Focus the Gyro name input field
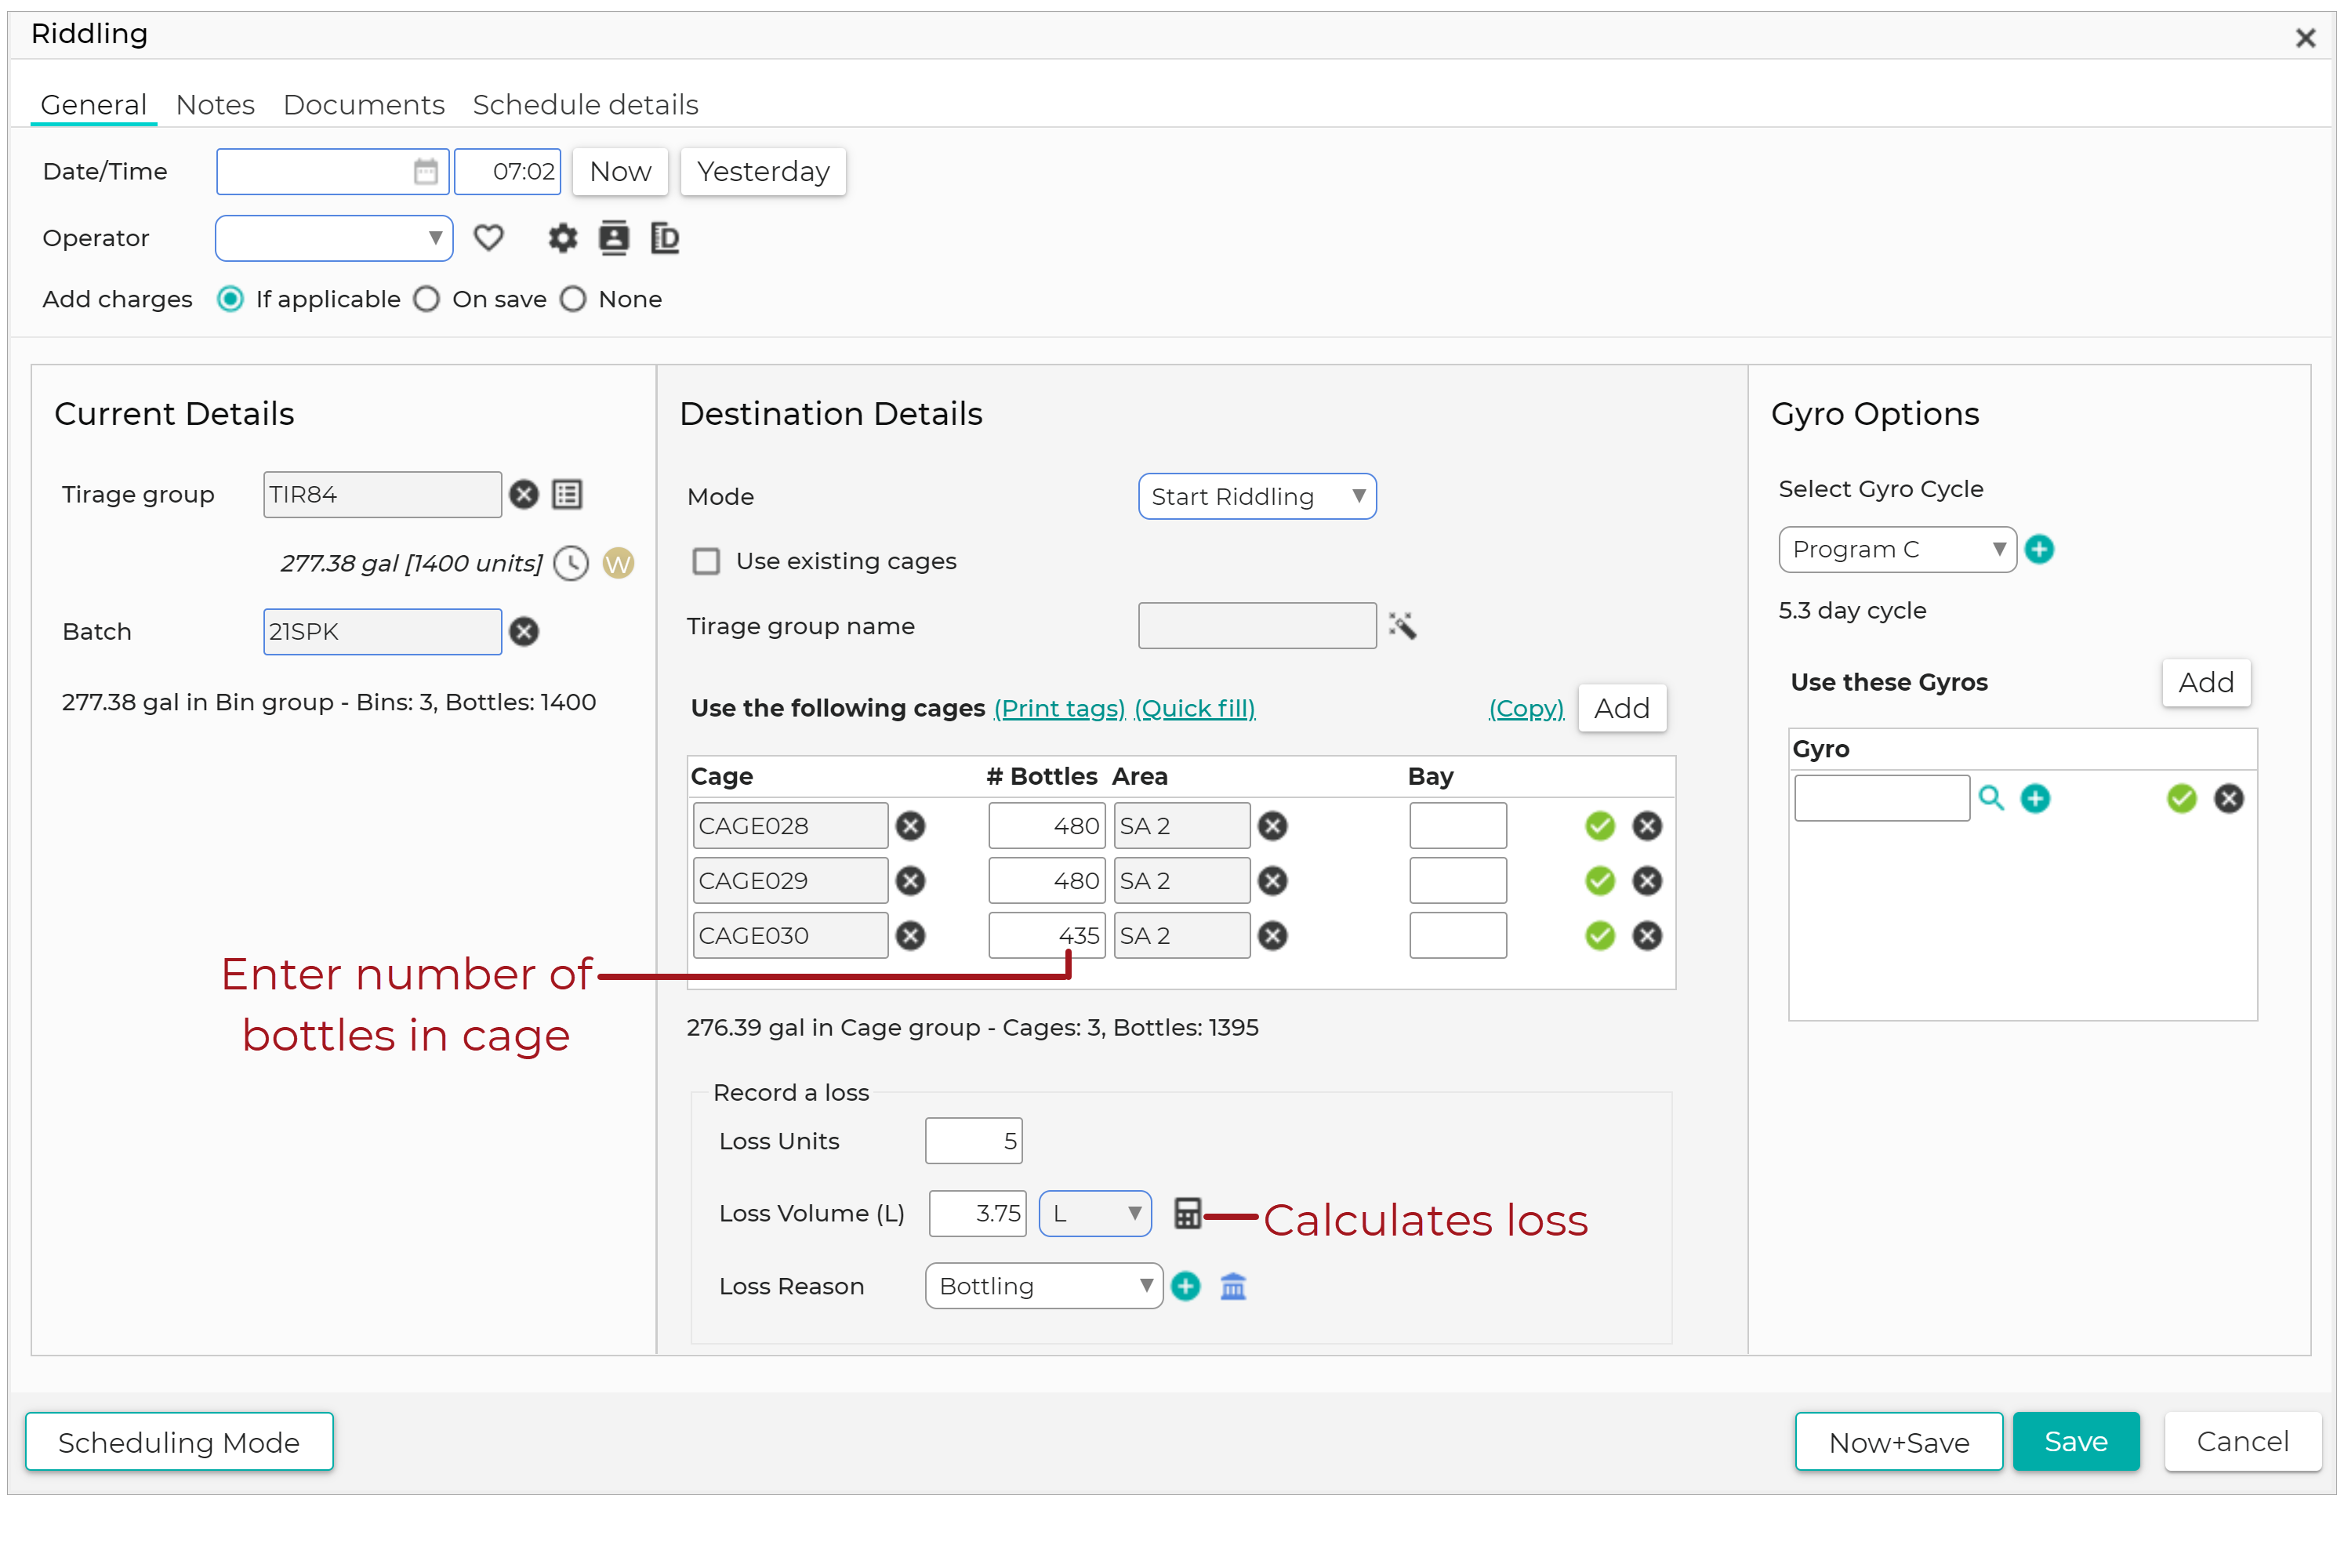2337x1568 pixels. 1881,798
